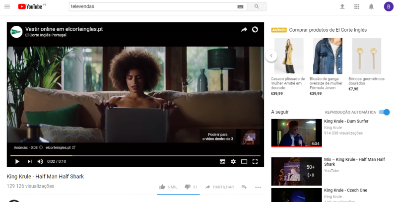Skip to next video in player
This screenshot has width=397, height=202.
(30, 161)
